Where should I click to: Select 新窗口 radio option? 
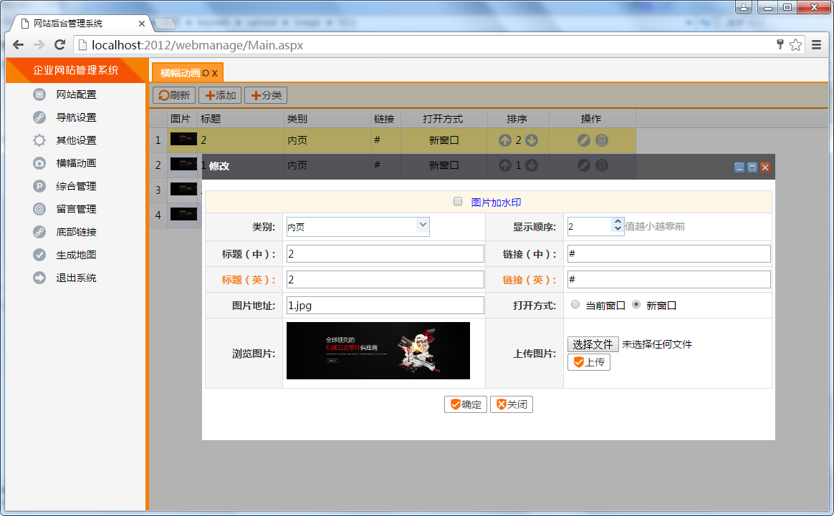636,304
